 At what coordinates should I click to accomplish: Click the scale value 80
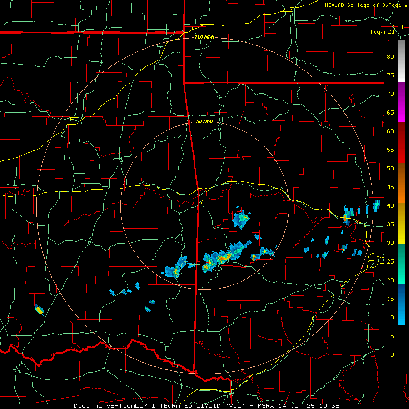point(390,57)
